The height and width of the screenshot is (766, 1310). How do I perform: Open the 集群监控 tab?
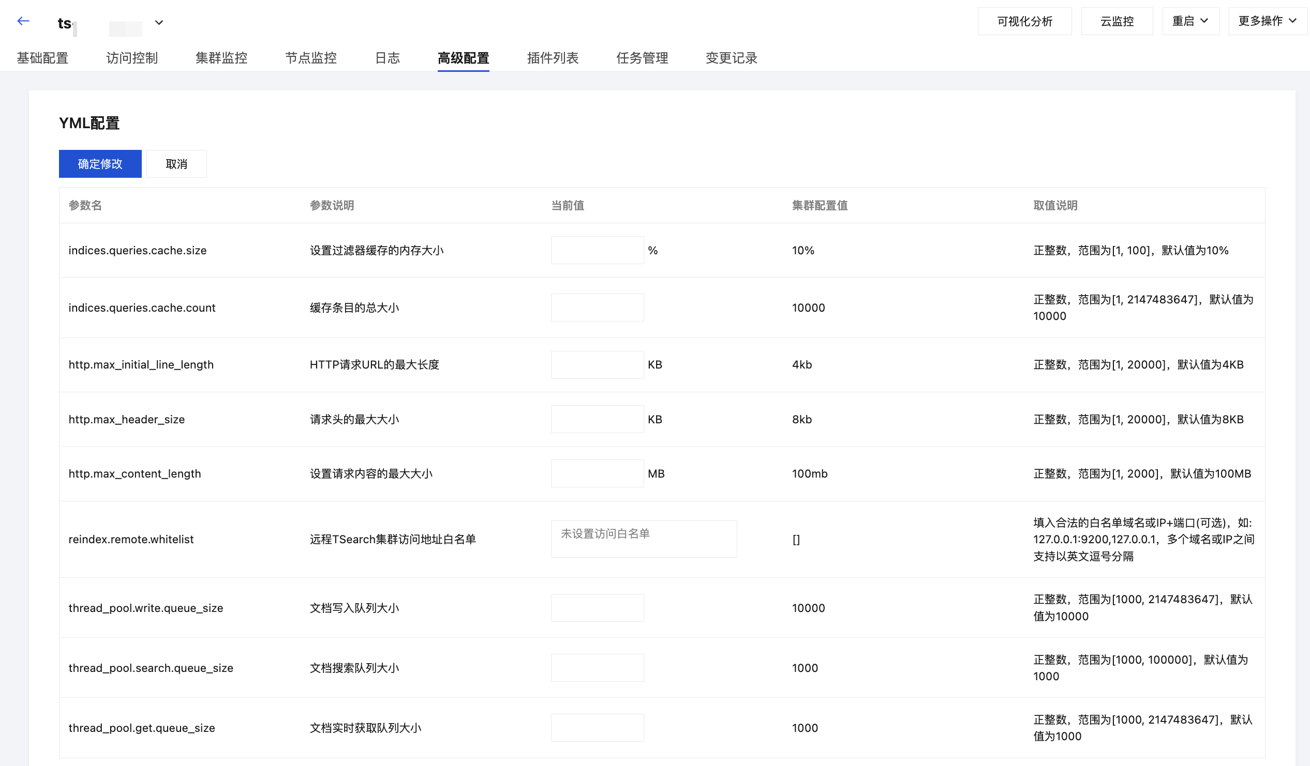[x=221, y=58]
